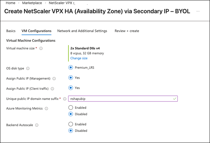Image resolution: width=210 pixels, height=143 pixels.
Task: Enable Azure Monitoring Metrics
Action: tap(70, 108)
